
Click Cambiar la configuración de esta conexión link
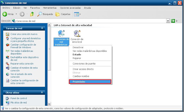click(24, 82)
